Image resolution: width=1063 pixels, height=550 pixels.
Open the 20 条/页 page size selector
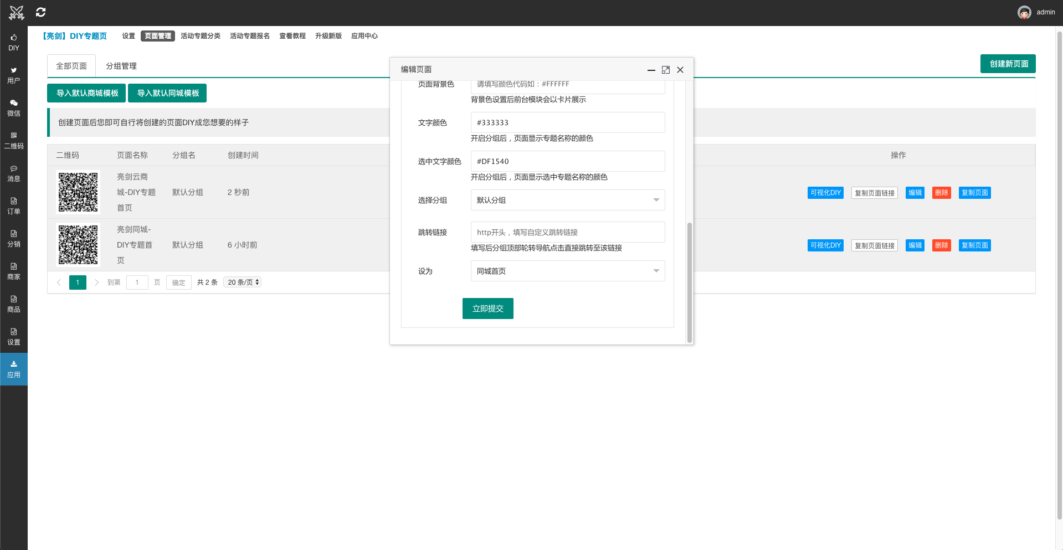[x=243, y=282]
